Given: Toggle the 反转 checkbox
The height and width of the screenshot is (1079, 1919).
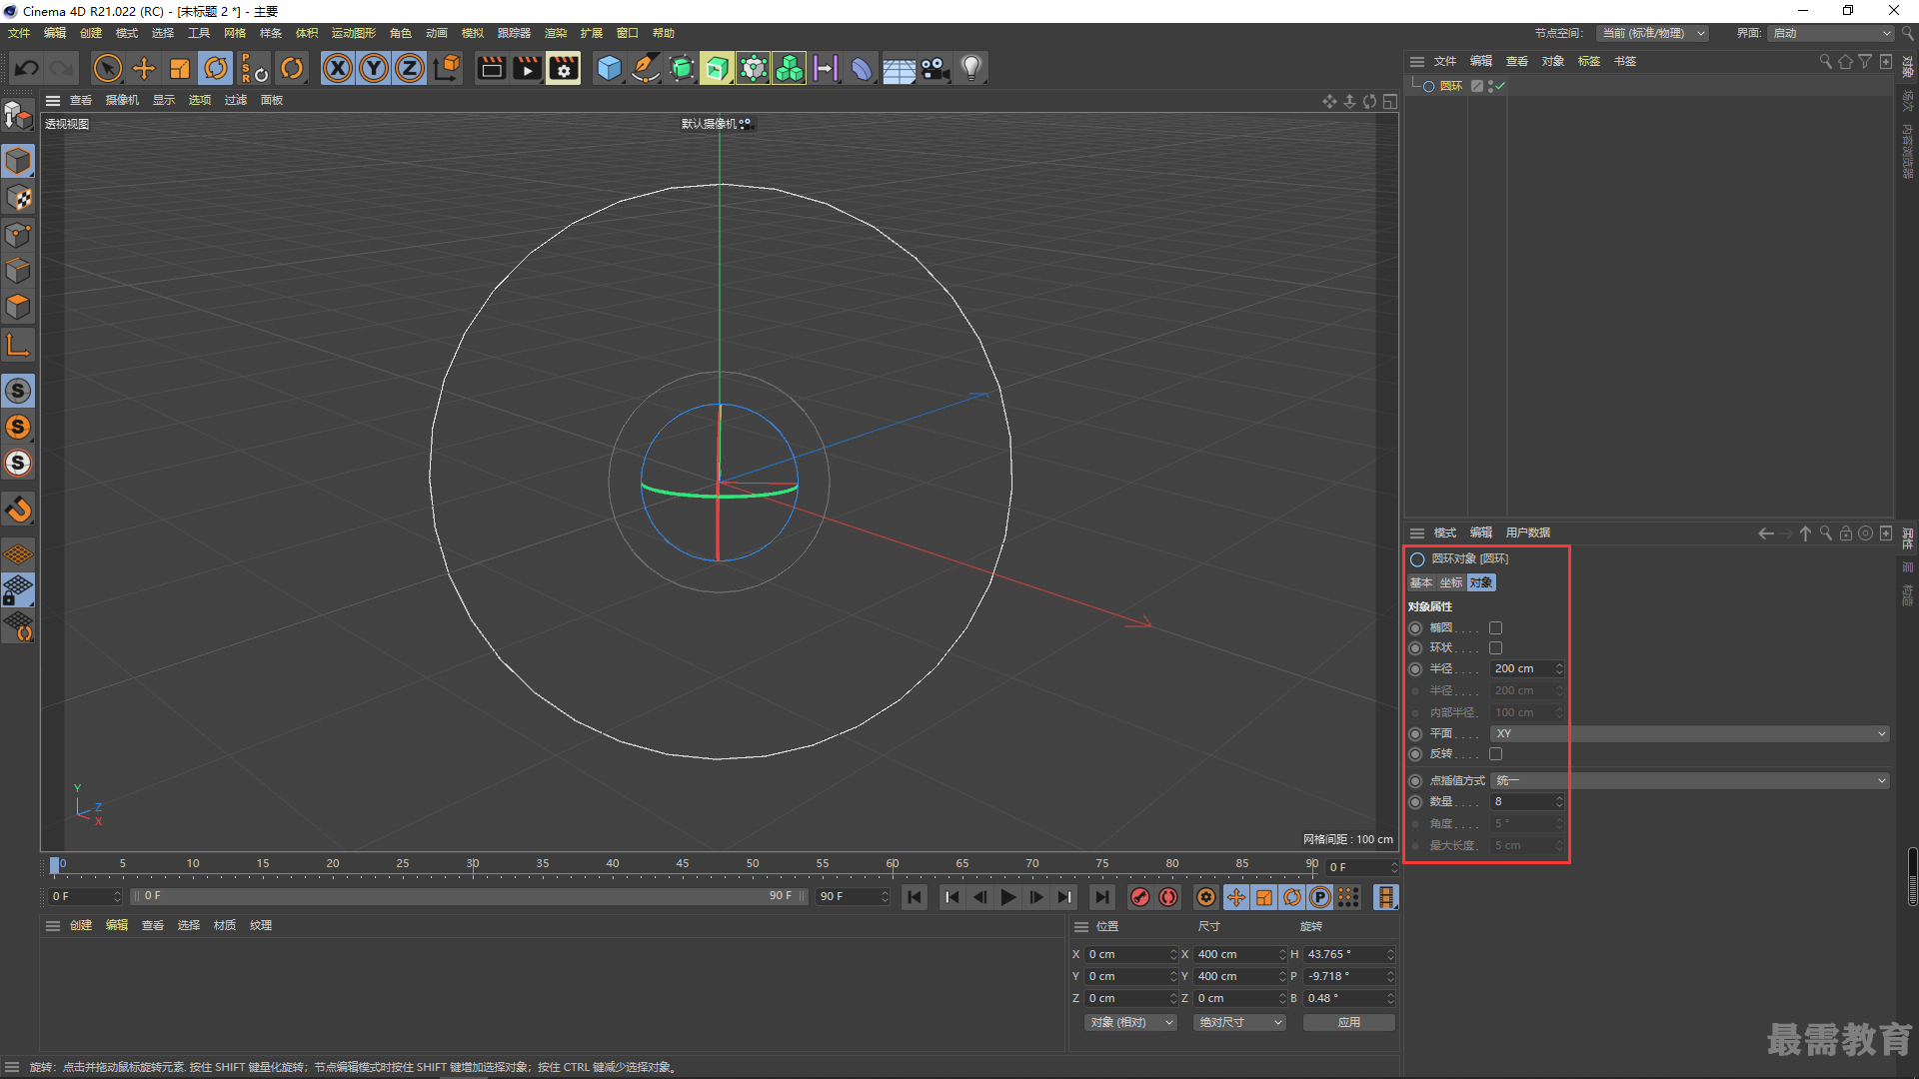Looking at the screenshot, I should [1496, 754].
